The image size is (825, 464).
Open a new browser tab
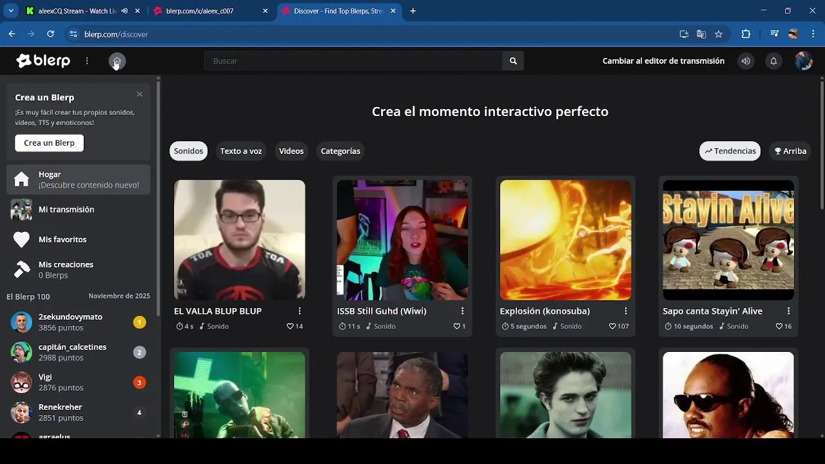[x=413, y=11]
